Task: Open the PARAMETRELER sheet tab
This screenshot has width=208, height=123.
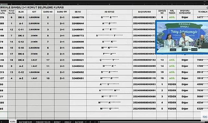Action: (x=43, y=122)
